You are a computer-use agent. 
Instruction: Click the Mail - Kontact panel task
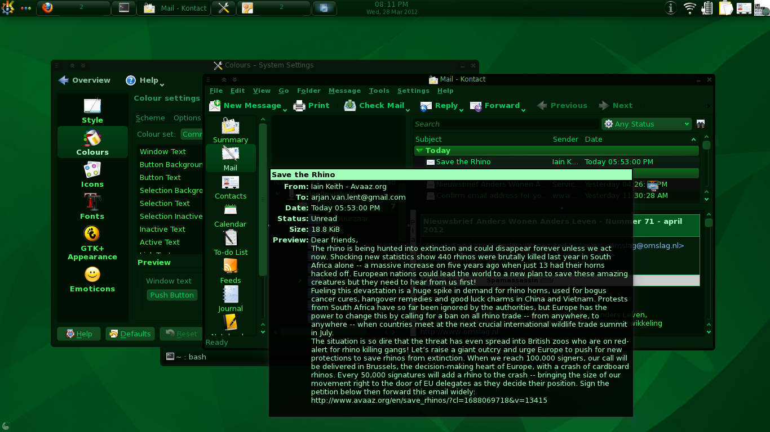[174, 8]
